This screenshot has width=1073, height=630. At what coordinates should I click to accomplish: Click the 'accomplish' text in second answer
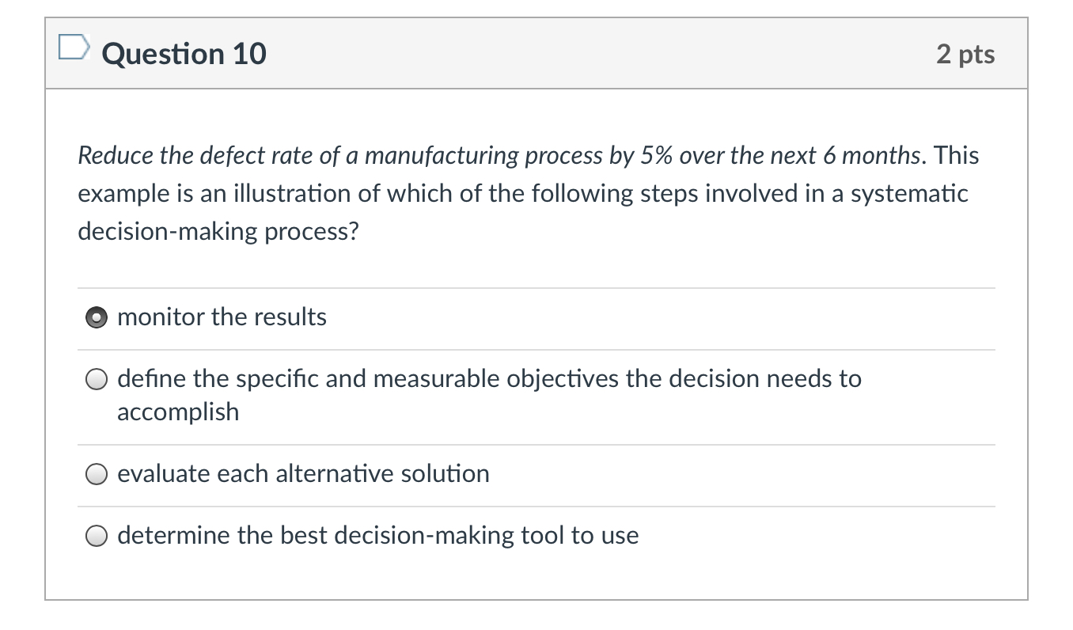pyautogui.click(x=178, y=412)
